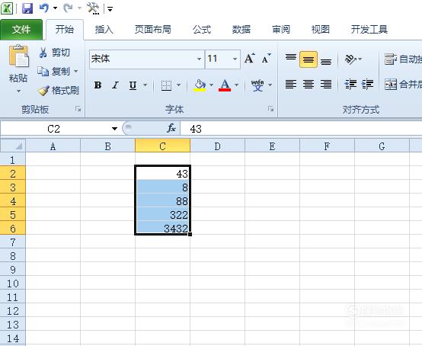Expand the underline style dropdown arrow

[x=145, y=85]
